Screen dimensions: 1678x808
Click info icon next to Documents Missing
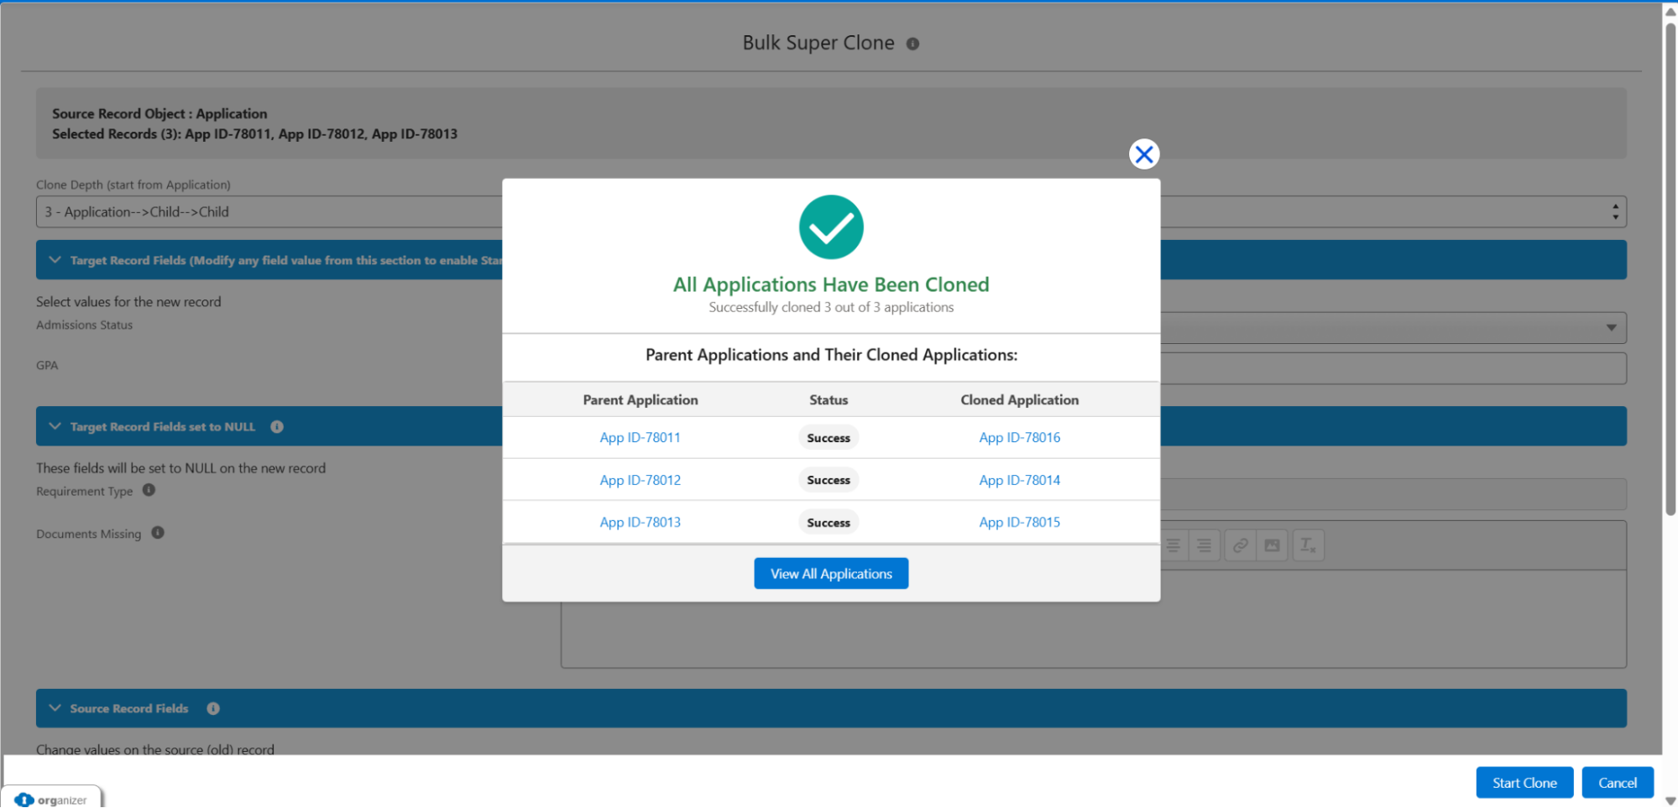[158, 533]
